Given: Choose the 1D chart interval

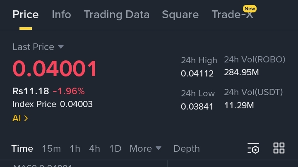Looking at the screenshot, I should [x=115, y=148].
